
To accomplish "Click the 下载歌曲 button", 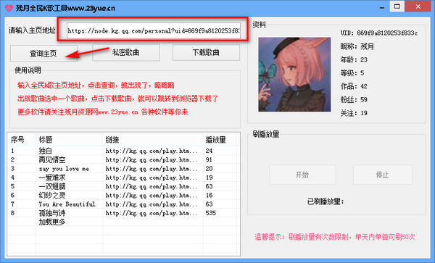I will pos(206,52).
